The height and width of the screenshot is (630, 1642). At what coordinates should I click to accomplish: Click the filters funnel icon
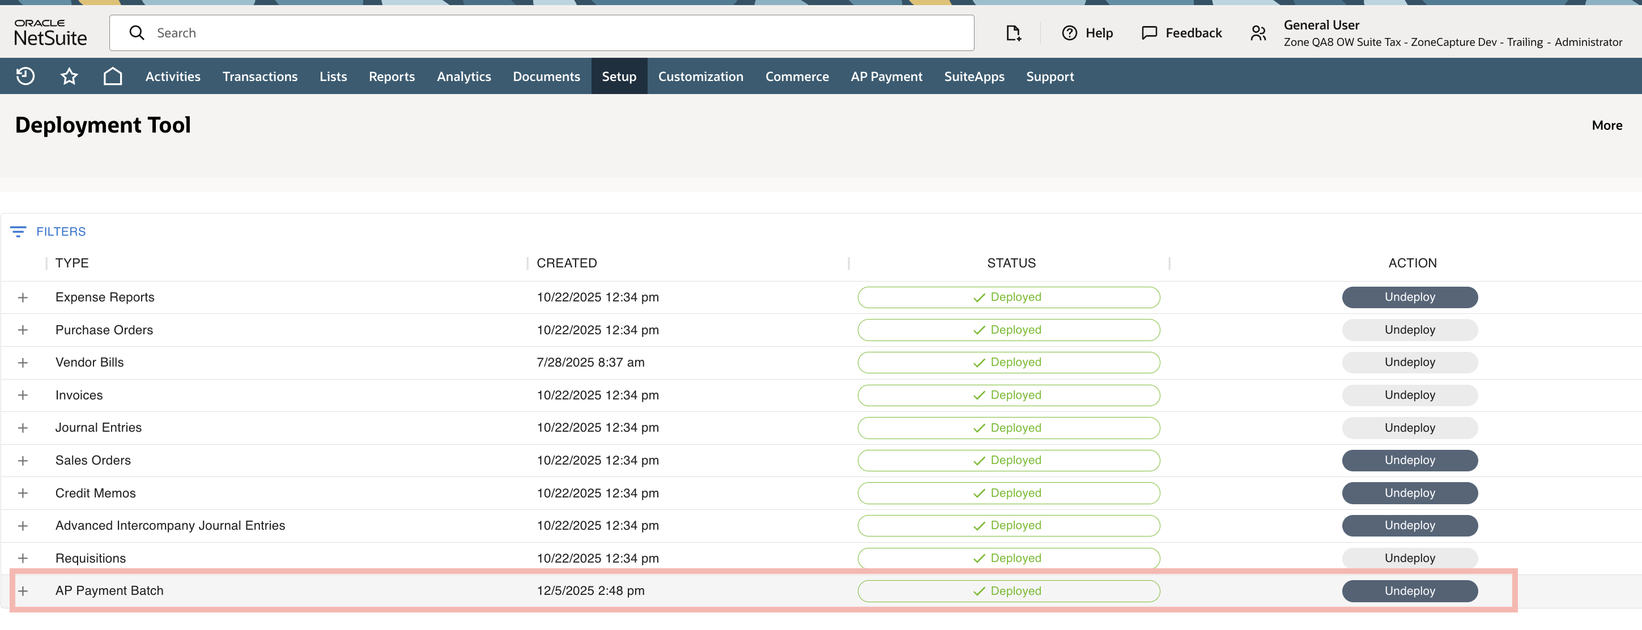[18, 232]
